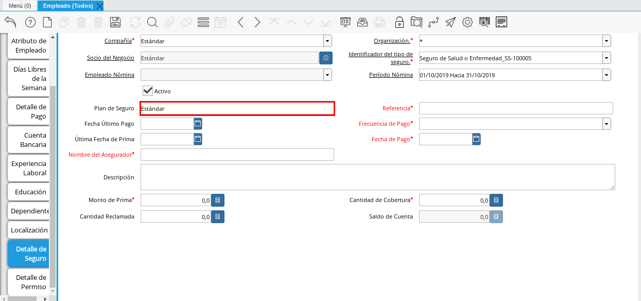Open calendar for Última Fecha de Prima

[x=198, y=139]
